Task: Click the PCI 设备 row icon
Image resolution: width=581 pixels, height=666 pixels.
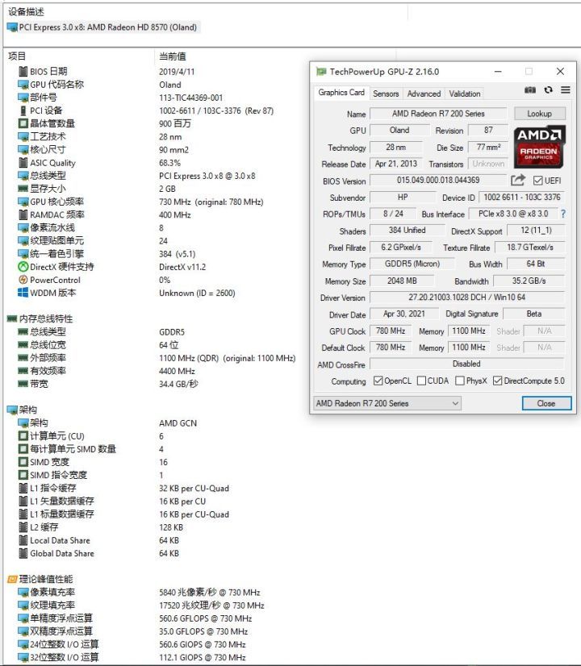Action: (x=23, y=110)
